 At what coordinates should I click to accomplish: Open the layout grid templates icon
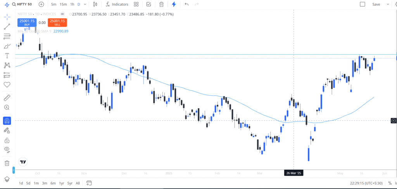136,4
